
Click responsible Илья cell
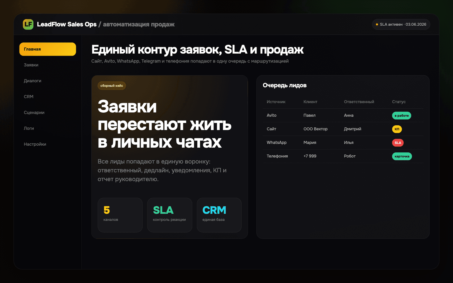tap(349, 142)
